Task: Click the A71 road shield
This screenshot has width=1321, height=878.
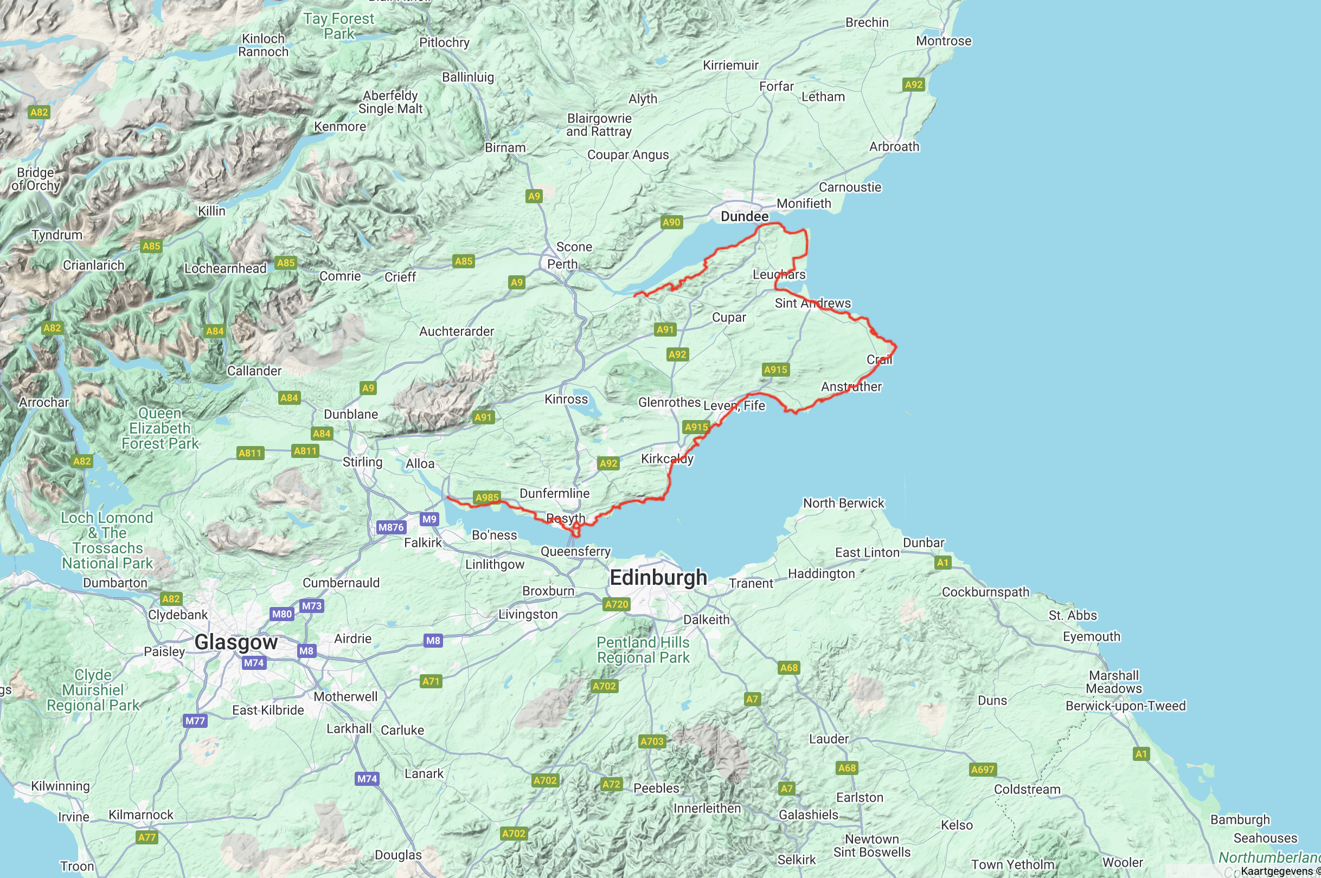Action: (x=431, y=681)
